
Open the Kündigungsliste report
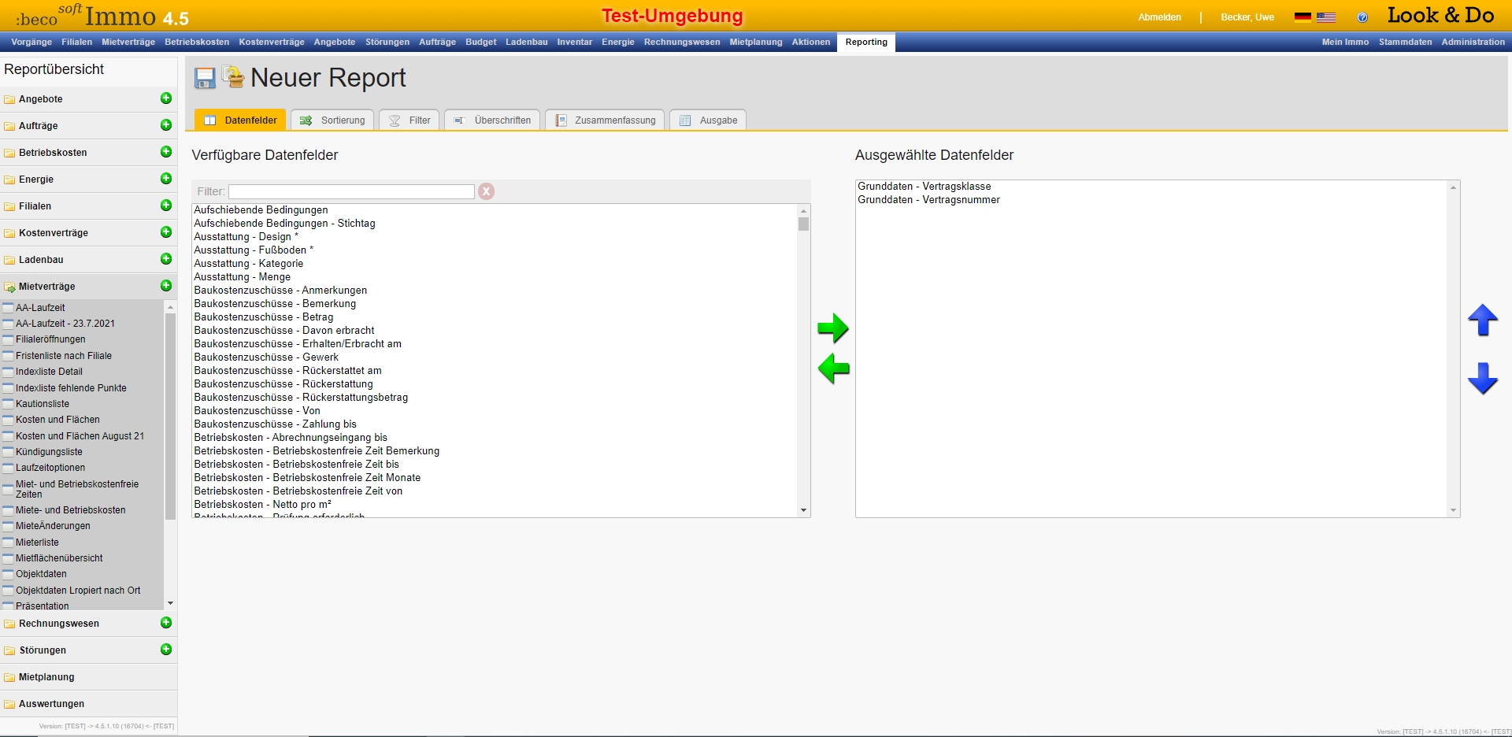pos(49,452)
